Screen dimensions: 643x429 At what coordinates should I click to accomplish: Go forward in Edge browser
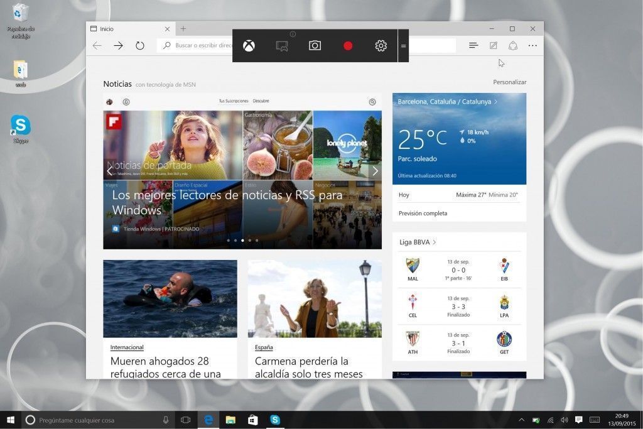pyautogui.click(x=119, y=45)
